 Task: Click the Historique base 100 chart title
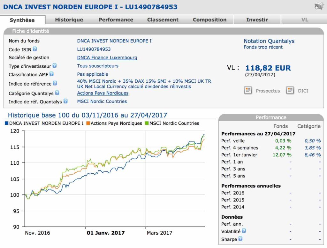coord(87,115)
